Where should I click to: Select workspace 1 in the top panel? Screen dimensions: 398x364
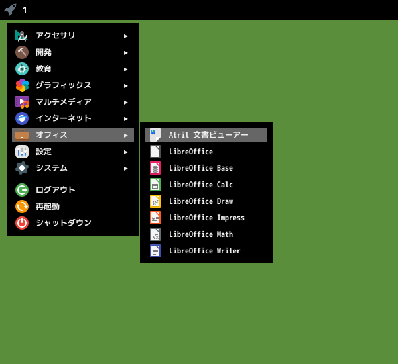click(25, 10)
